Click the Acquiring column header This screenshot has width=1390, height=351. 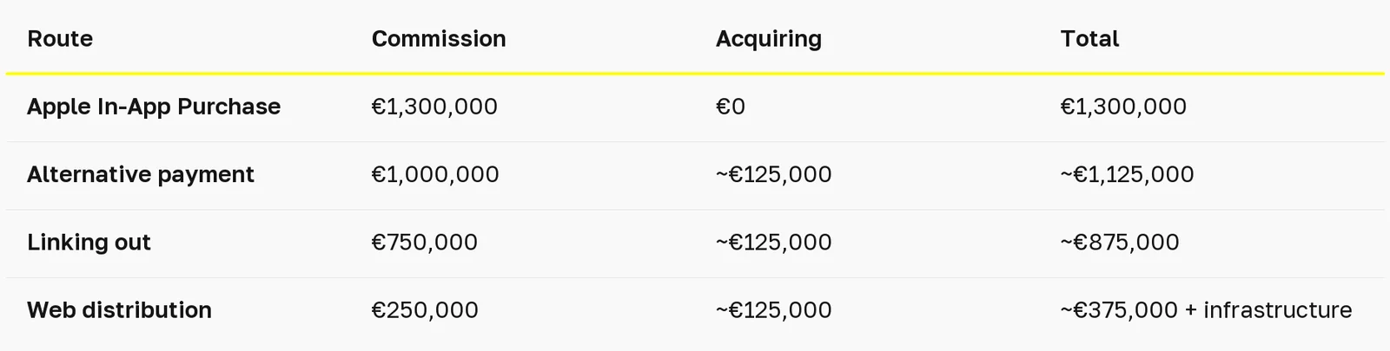[769, 40]
